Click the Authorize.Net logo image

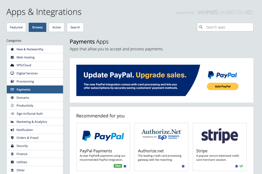(161, 134)
